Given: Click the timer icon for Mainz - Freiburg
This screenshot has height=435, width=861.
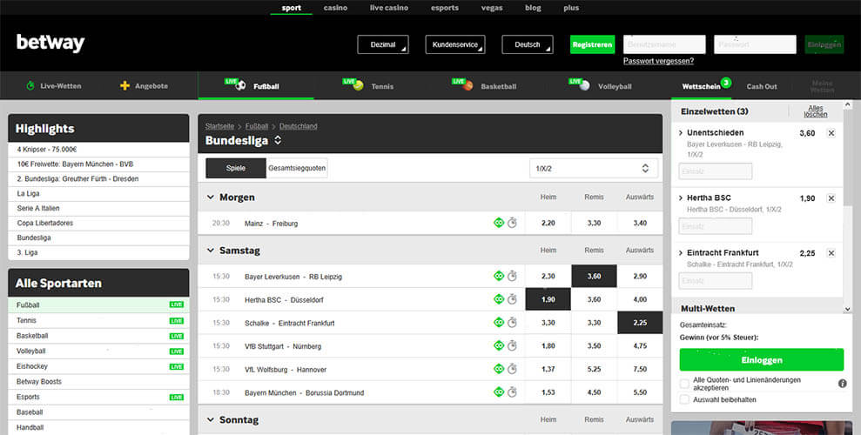Looking at the screenshot, I should click(512, 223).
